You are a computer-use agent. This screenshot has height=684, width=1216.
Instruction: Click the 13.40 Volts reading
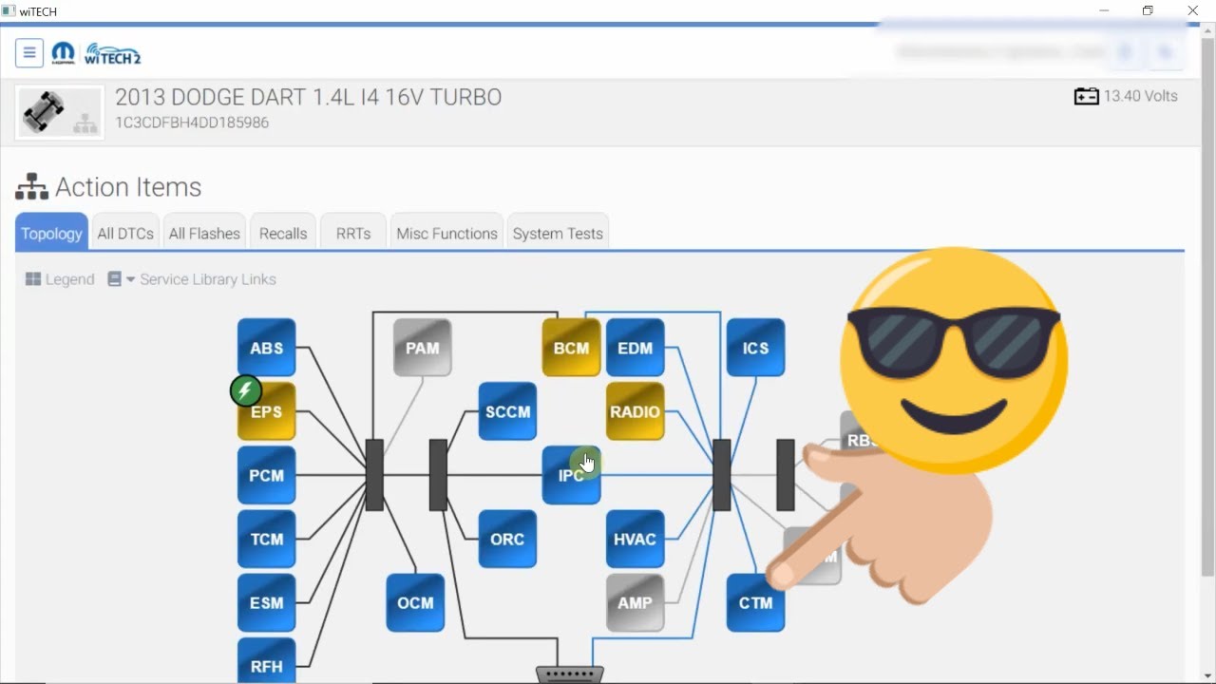point(1140,96)
